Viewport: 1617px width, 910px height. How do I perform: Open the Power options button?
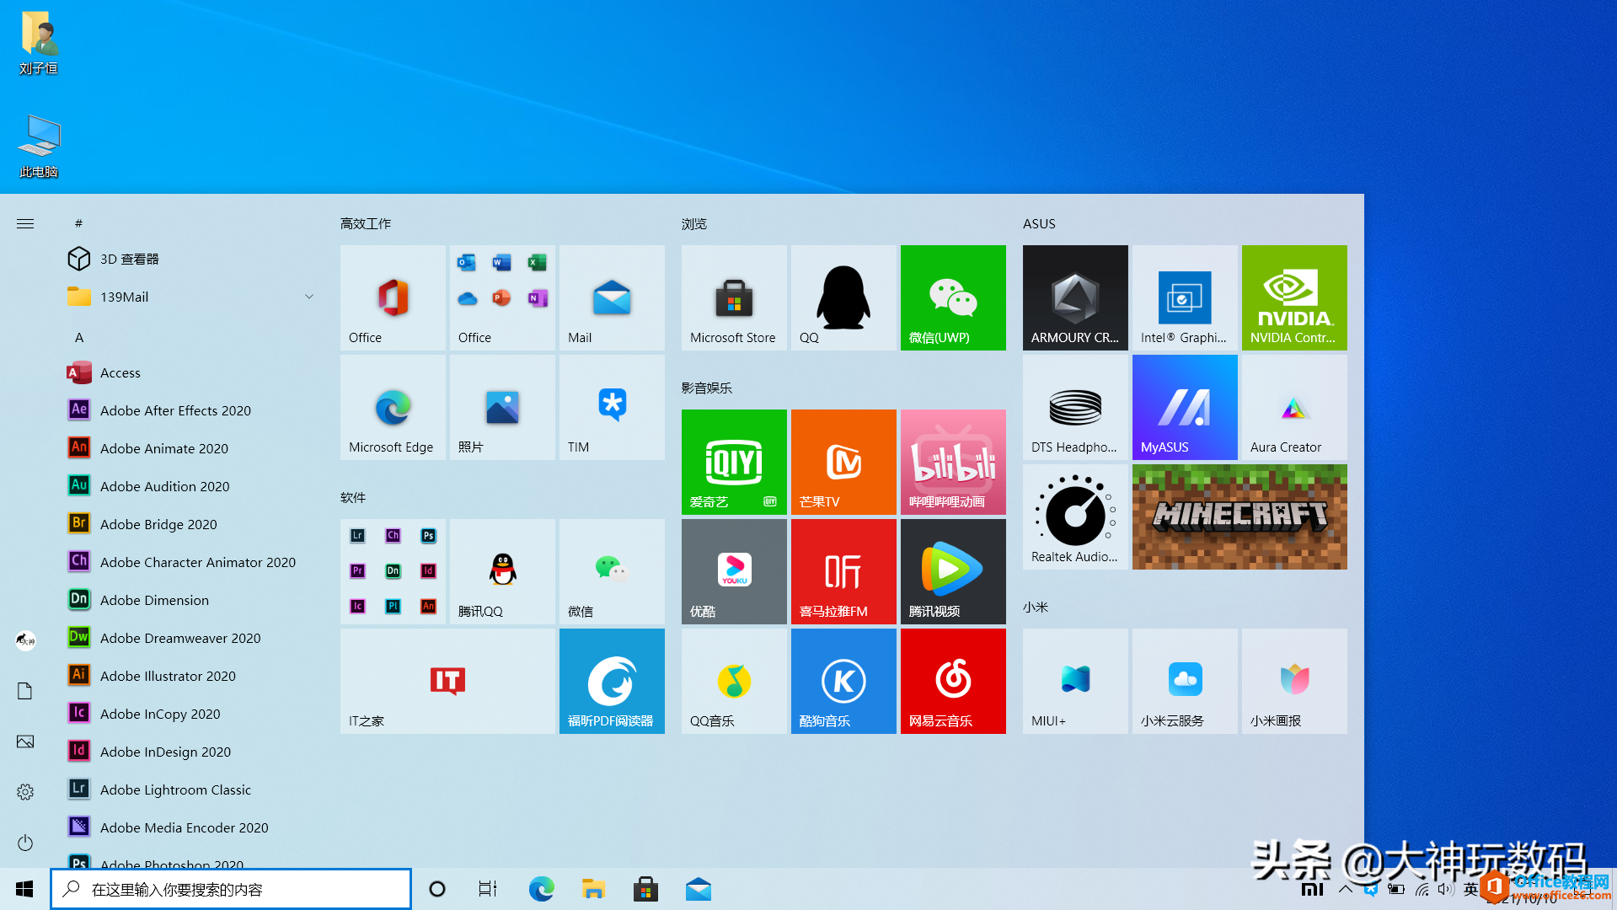tap(25, 843)
